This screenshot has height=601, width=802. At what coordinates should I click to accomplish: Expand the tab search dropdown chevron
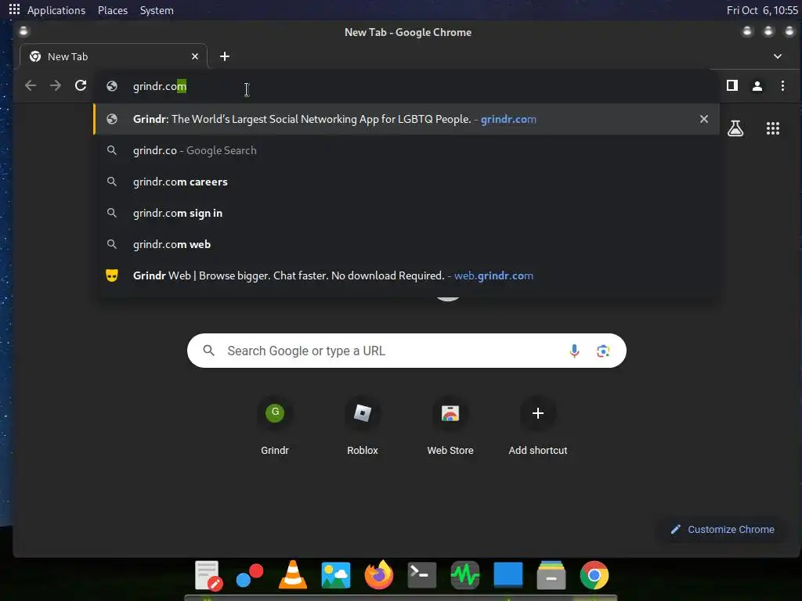(778, 56)
